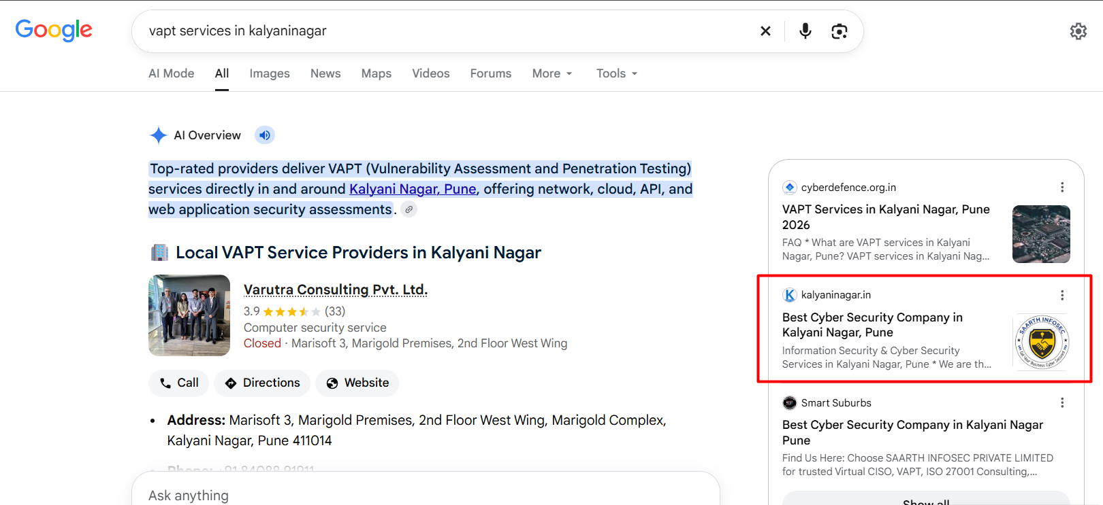
Task: Click the Call button for Varutra
Action: pos(178,383)
